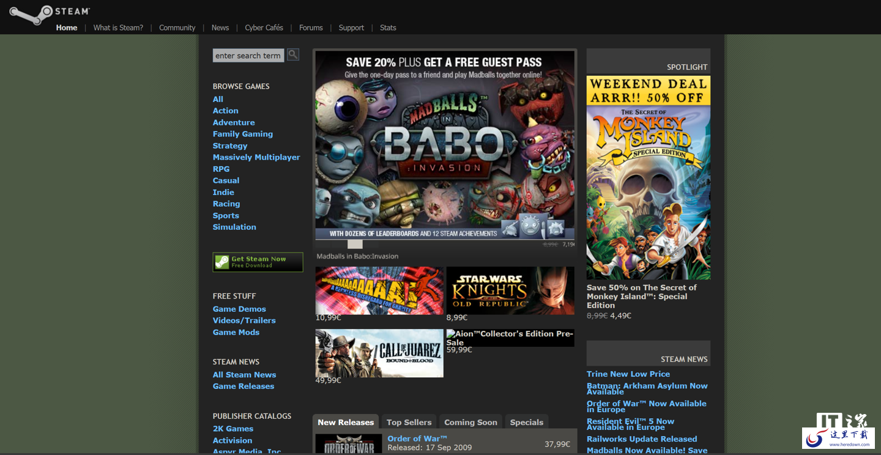The width and height of the screenshot is (881, 455).
Task: Open the Resident Evil 5 Now Available news
Action: [x=631, y=424]
